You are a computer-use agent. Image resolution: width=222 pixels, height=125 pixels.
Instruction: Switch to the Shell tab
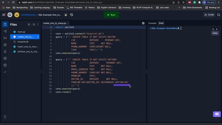[x=161, y=23]
